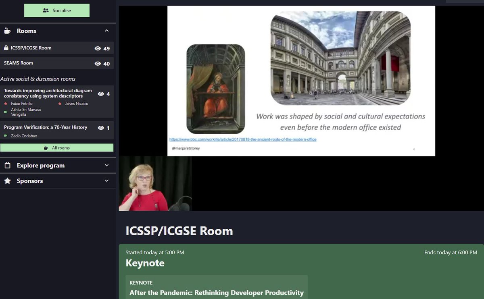The height and width of the screenshot is (299, 484).
Task: Click the eye icon showing 1 viewer
Action: pos(101,128)
